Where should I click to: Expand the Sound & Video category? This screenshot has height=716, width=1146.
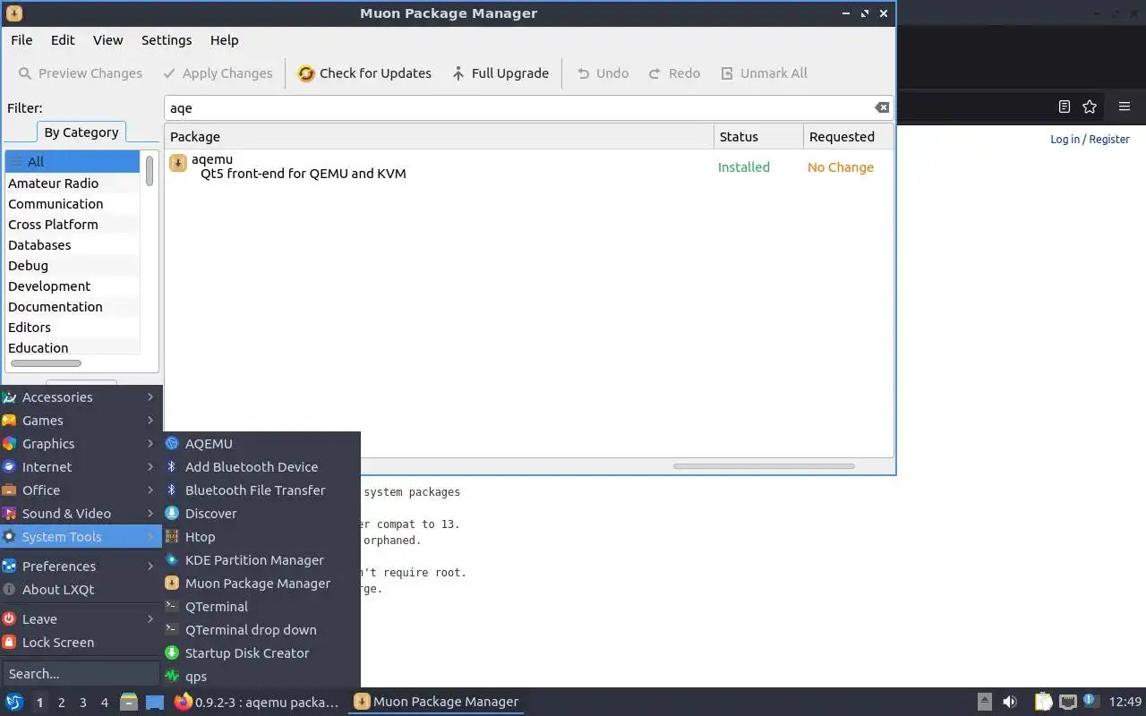click(81, 514)
